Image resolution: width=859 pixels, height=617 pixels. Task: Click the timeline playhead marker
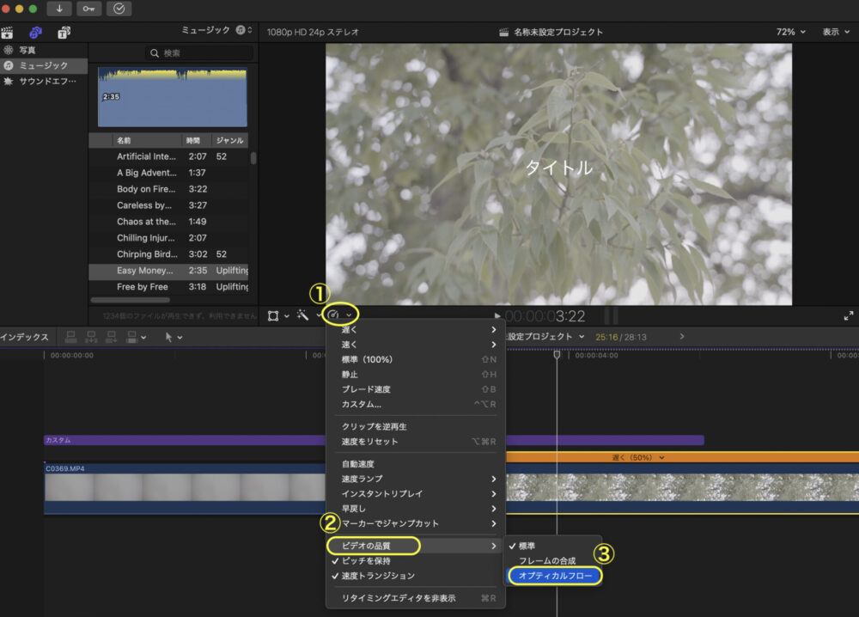click(557, 354)
